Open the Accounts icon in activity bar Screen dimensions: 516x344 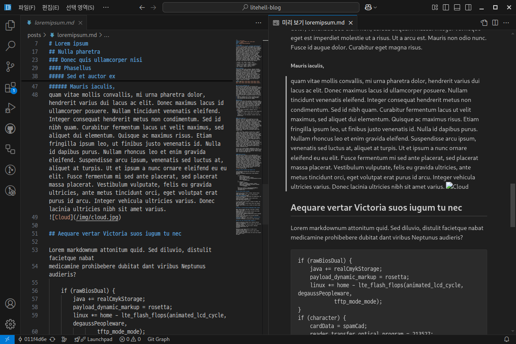tap(10, 303)
